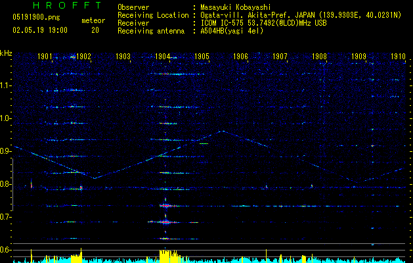Click the tall yellow power bars at 1904
This screenshot has width=413, height=263.
(169, 256)
